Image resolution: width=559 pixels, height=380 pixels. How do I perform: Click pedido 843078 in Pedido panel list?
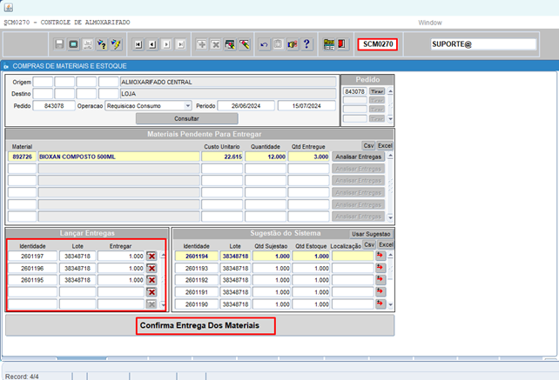point(354,91)
